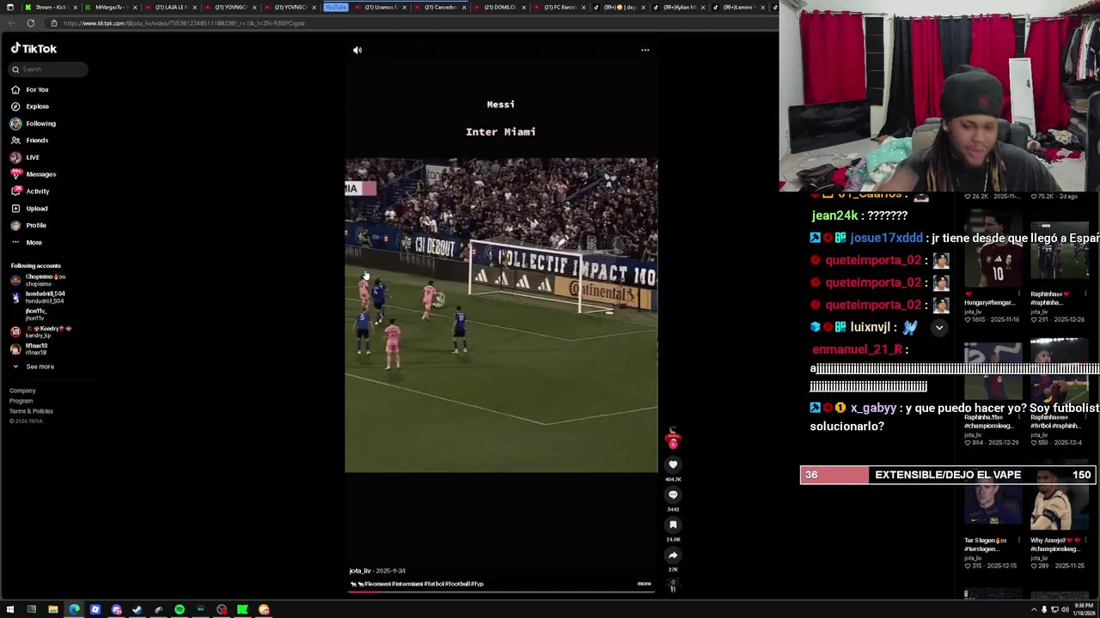Click josue17xddd chat username

pos(886,238)
